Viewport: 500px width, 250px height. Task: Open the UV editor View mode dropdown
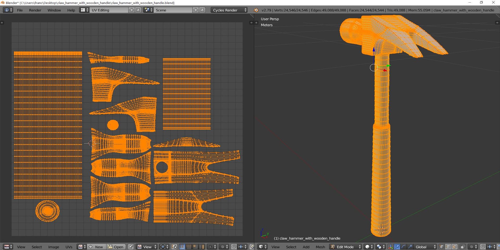[x=147, y=247]
